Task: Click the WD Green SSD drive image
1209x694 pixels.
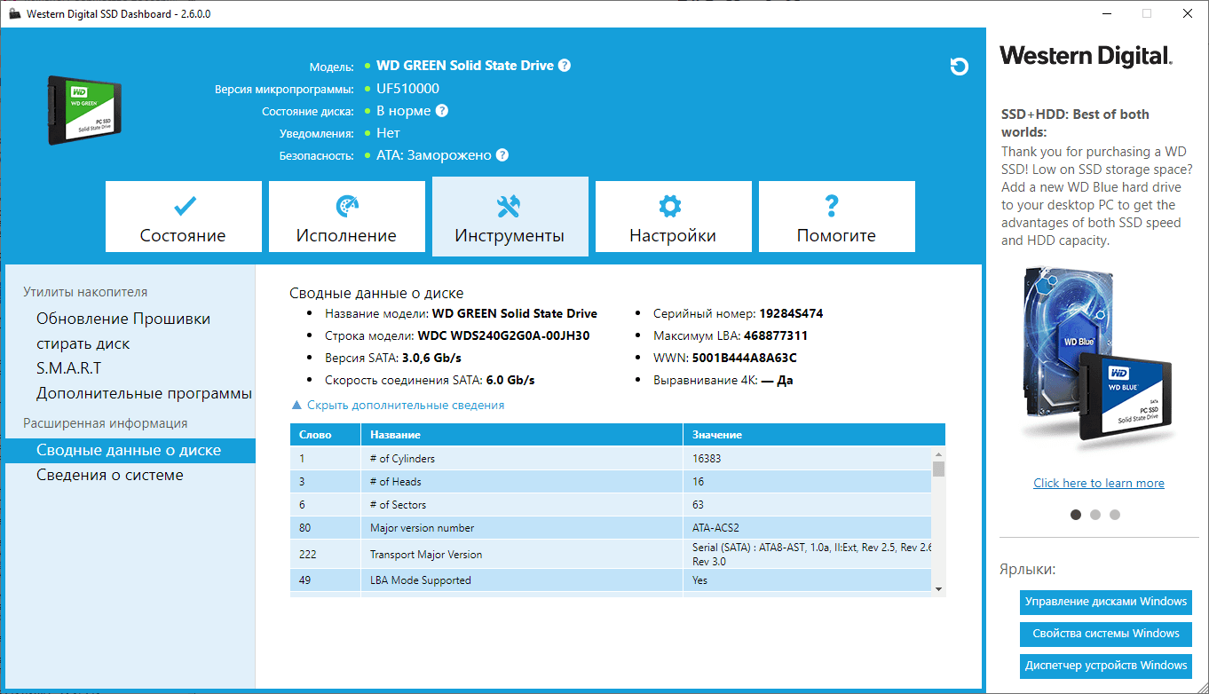Action: (84, 109)
